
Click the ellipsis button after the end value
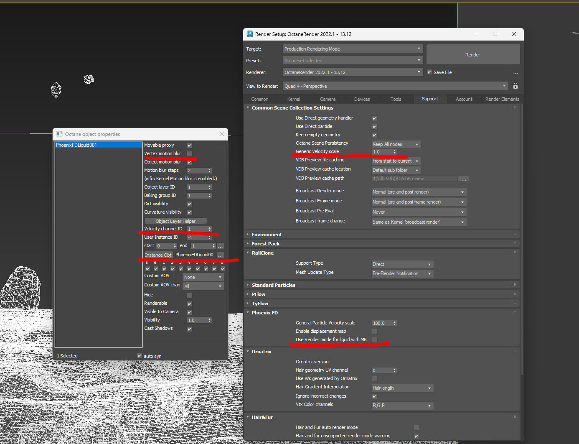(x=221, y=246)
